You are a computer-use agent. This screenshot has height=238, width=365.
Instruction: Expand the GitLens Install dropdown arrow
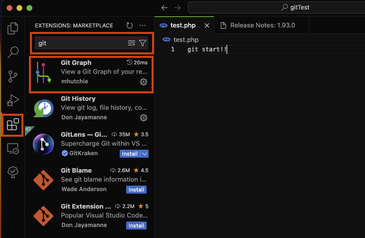coord(145,154)
